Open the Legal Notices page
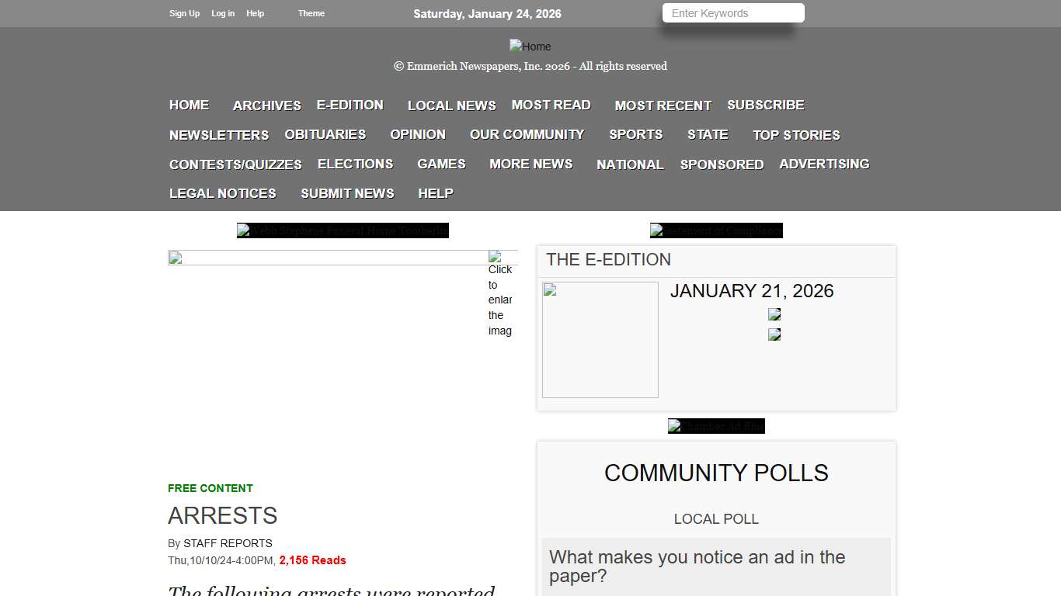The image size is (1061, 596). [223, 193]
